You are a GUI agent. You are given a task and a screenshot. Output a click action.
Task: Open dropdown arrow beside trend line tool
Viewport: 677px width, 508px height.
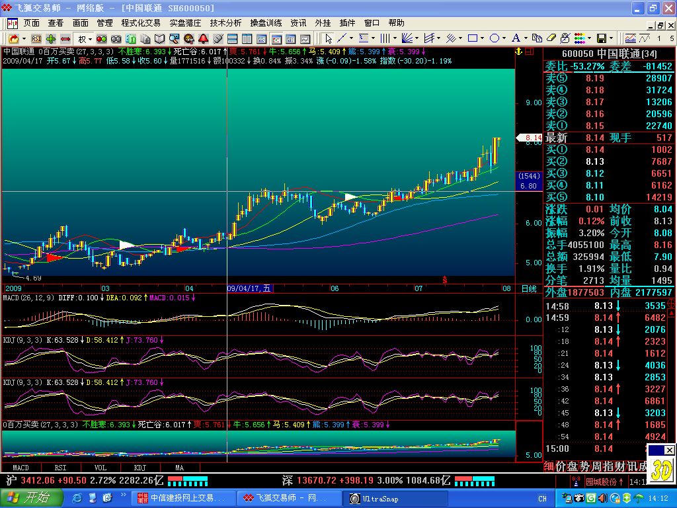pyautogui.click(x=351, y=38)
